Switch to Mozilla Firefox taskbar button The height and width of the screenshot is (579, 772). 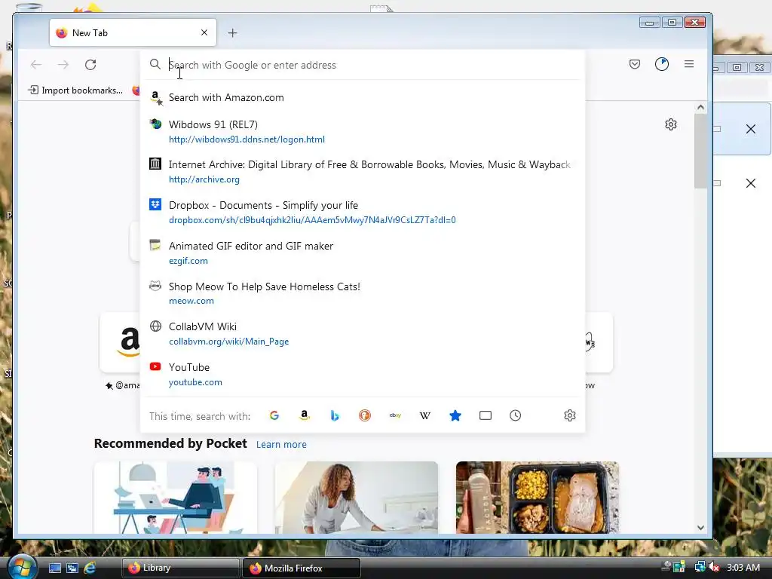(302, 568)
